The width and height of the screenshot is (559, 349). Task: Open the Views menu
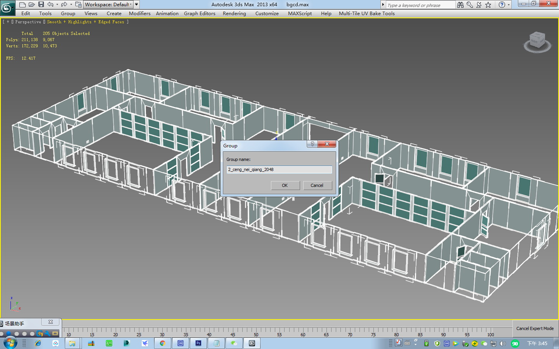[91, 13]
